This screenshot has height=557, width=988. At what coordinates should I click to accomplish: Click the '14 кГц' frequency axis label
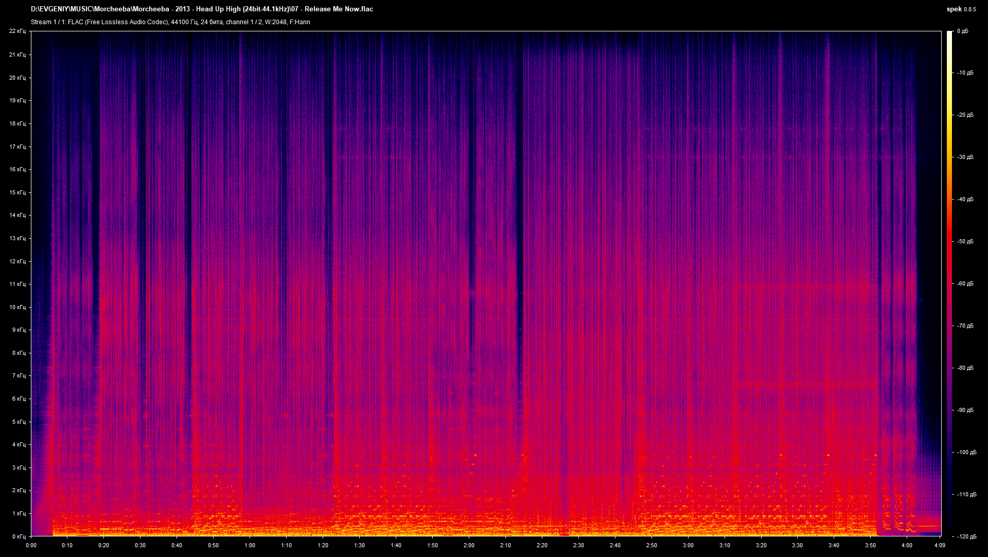click(17, 215)
